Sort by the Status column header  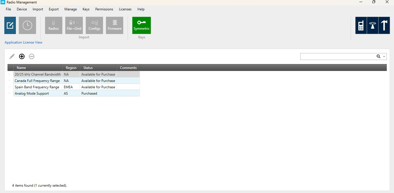[x=98, y=68]
